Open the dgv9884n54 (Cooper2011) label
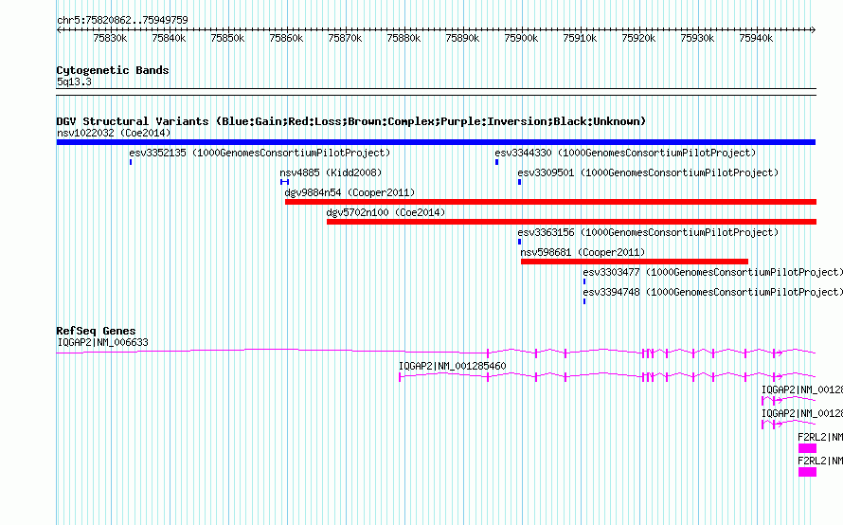The width and height of the screenshot is (843, 525). 350,192
